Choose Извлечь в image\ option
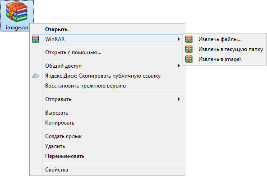Image resolution: width=267 pixels, height=176 pixels. 225,59
